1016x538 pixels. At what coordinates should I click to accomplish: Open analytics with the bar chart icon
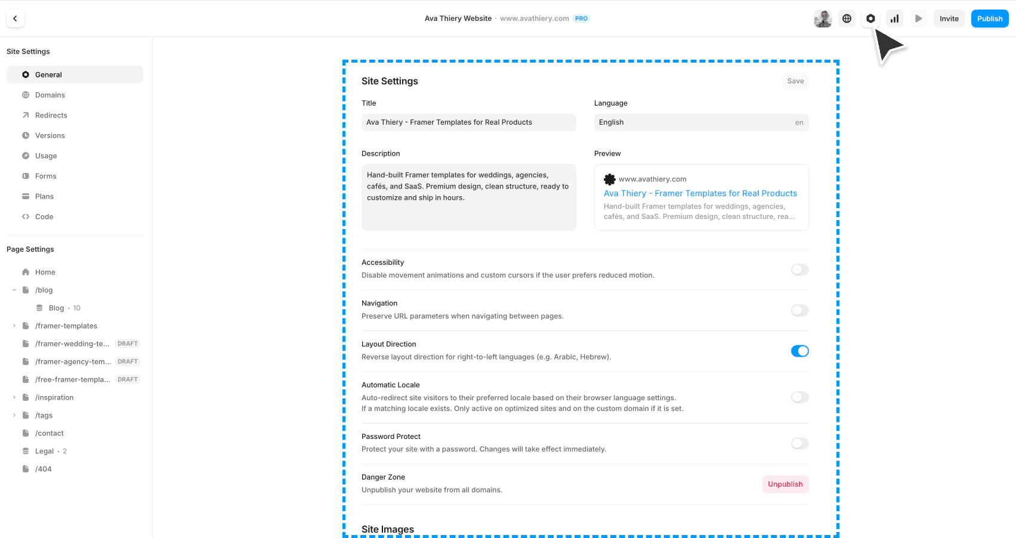tap(894, 18)
